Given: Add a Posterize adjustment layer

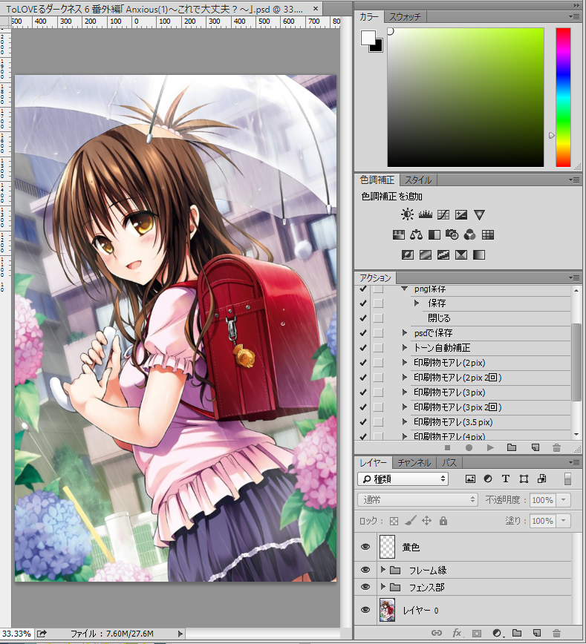Looking at the screenshot, I should [x=426, y=255].
